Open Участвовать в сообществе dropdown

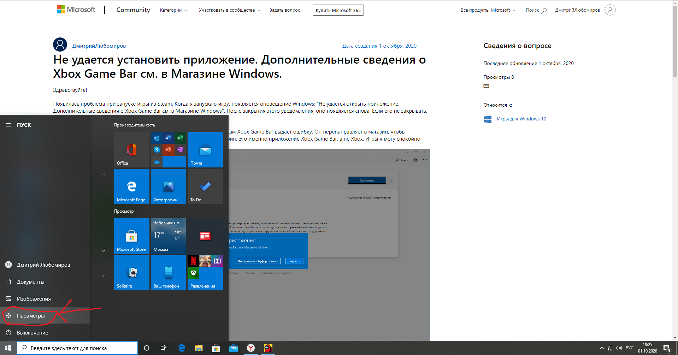coord(230,10)
